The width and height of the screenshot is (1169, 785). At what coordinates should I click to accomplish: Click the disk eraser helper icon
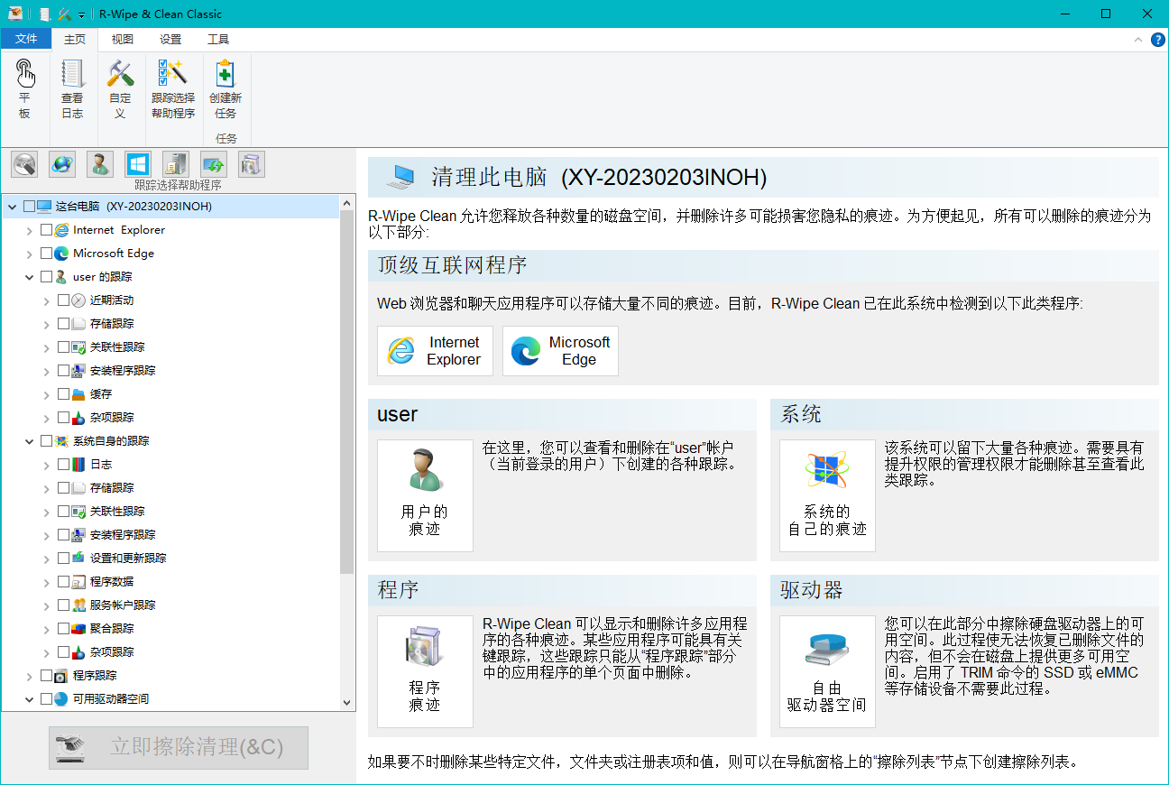pos(24,163)
